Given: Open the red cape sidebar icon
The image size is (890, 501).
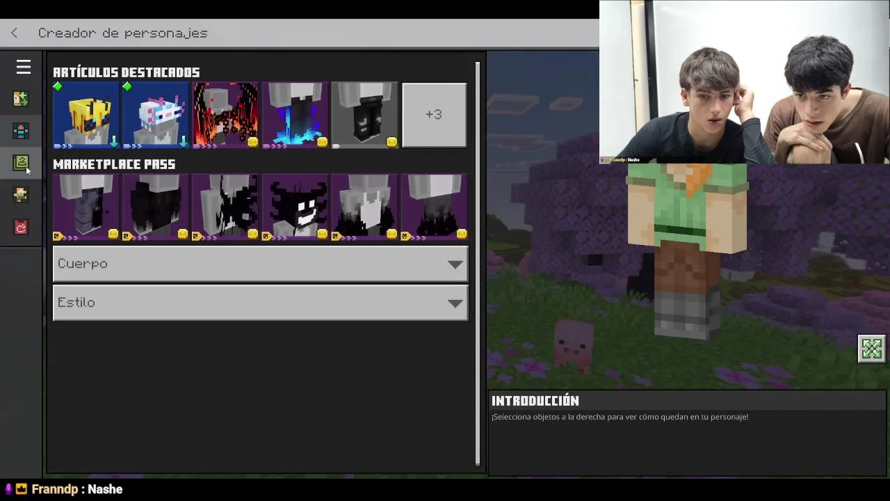Looking at the screenshot, I should click(x=21, y=227).
